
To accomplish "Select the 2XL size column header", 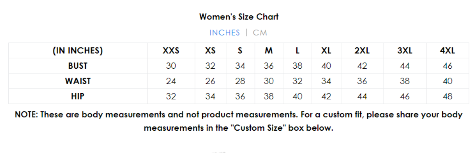I will (362, 51).
